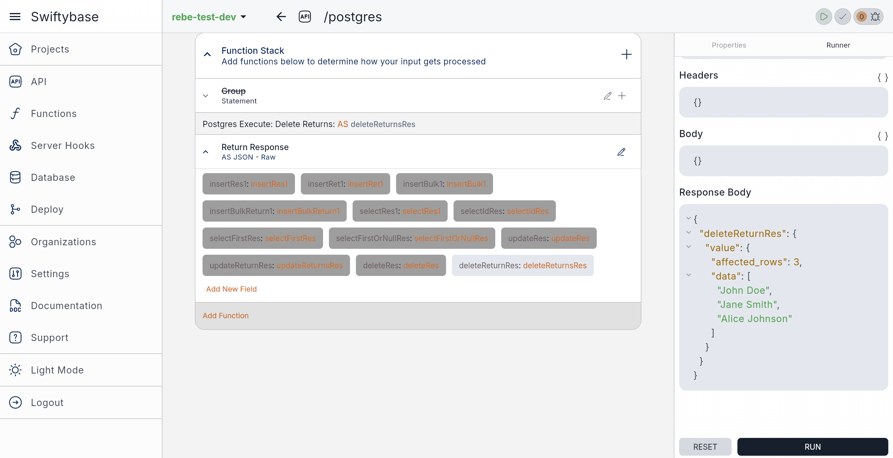Edit Return Response with pencil icon

coord(621,152)
